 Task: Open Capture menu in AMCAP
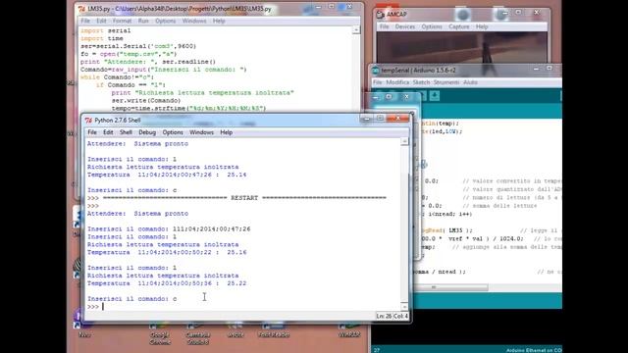point(459,26)
